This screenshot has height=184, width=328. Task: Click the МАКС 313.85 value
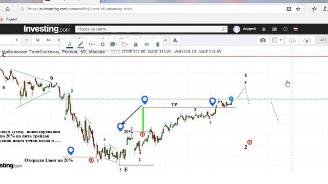pos(159,52)
